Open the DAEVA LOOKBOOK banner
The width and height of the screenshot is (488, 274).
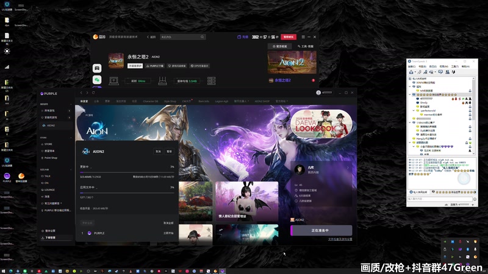click(x=321, y=124)
